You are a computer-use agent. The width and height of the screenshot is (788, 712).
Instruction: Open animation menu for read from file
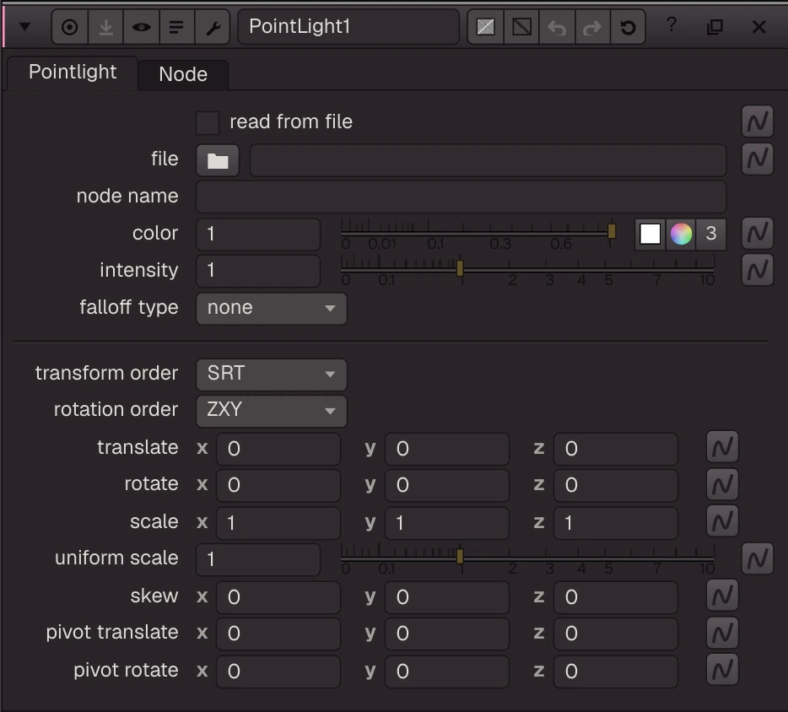coord(758,121)
